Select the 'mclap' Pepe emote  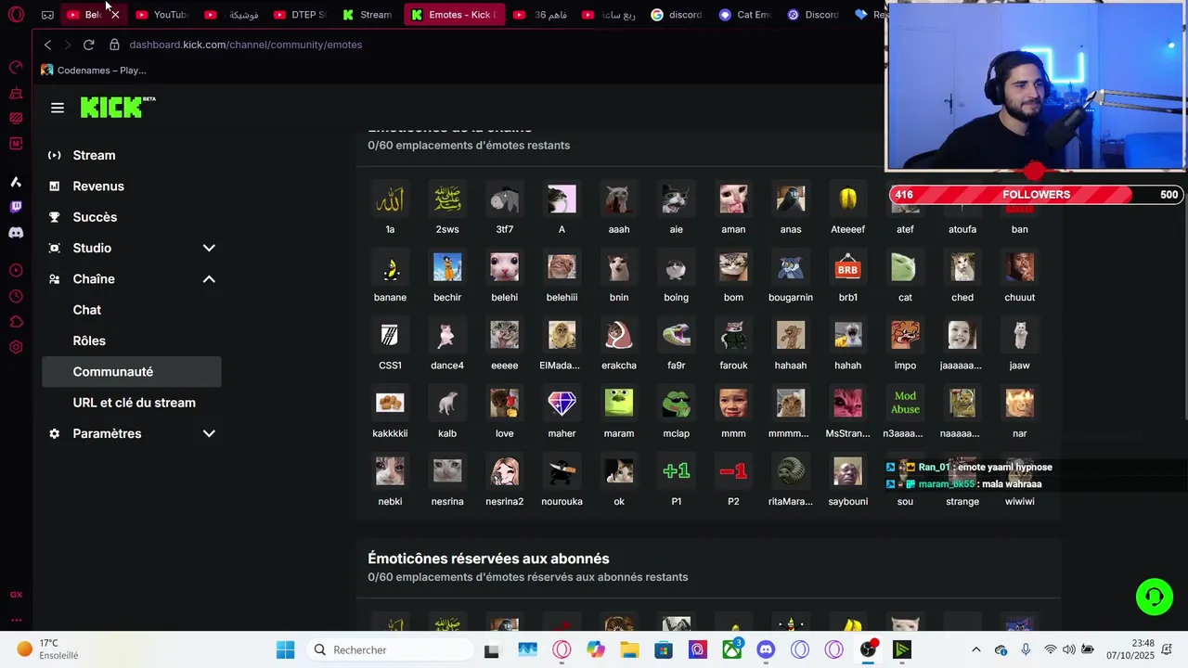[x=676, y=403]
